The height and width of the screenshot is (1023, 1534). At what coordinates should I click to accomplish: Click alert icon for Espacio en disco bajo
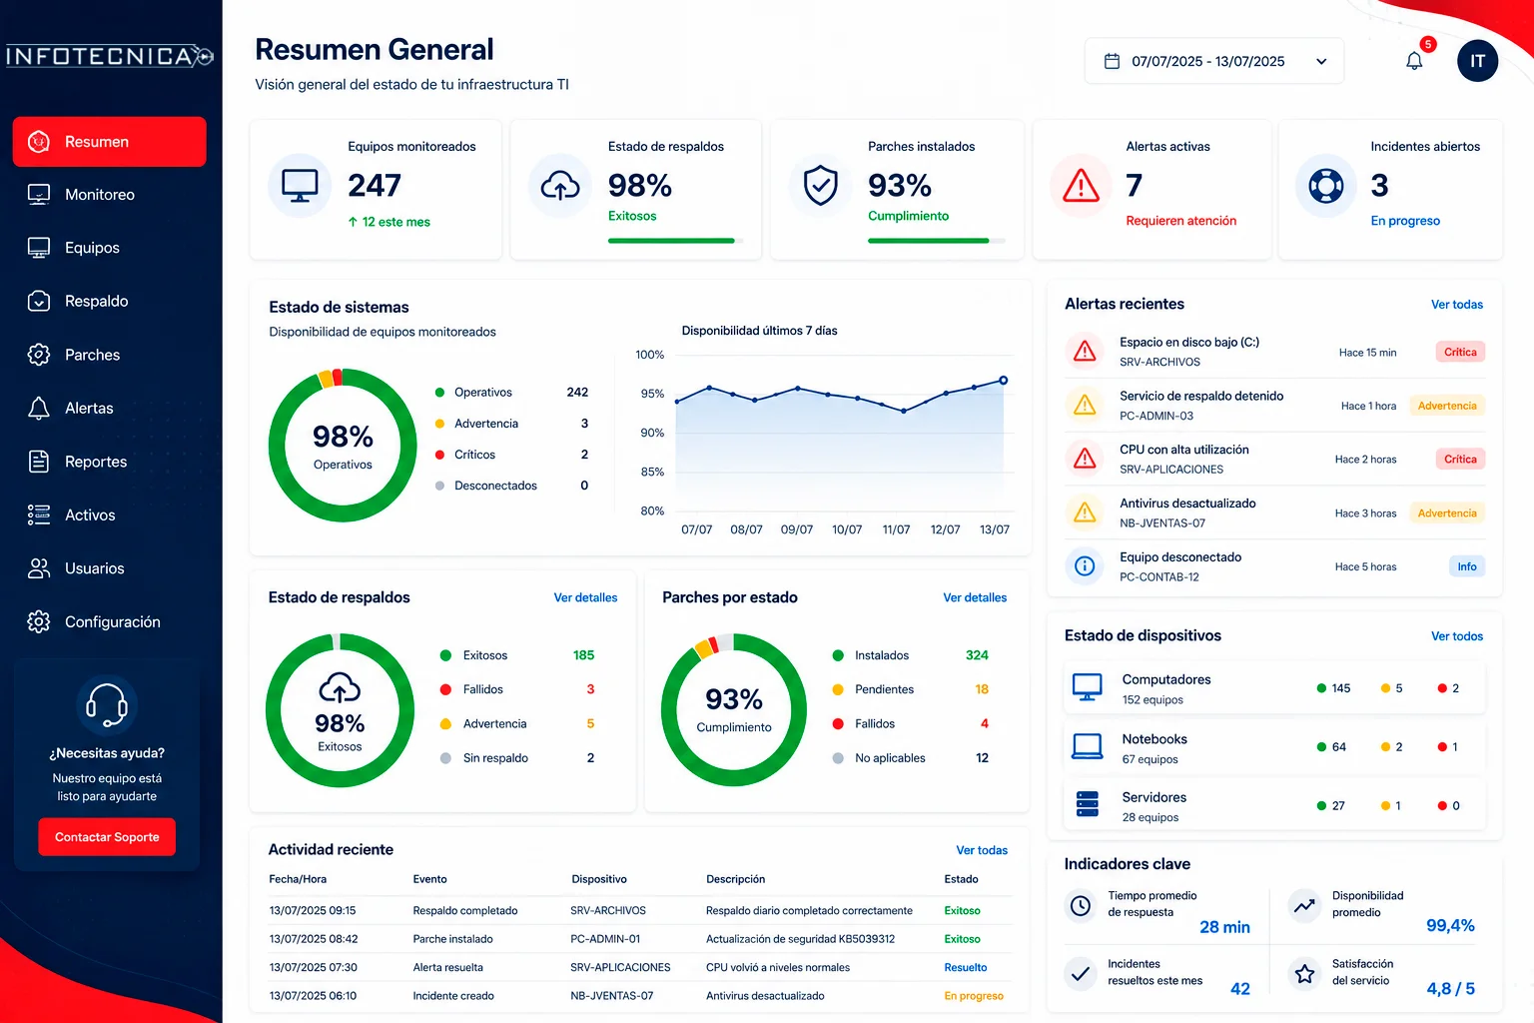(1085, 352)
